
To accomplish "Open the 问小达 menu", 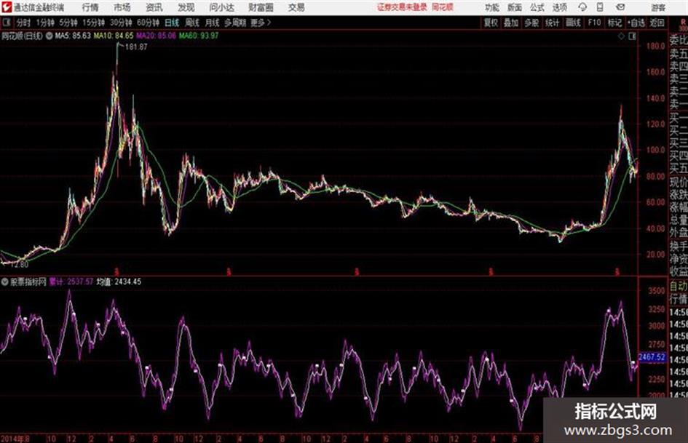I will click(x=221, y=7).
